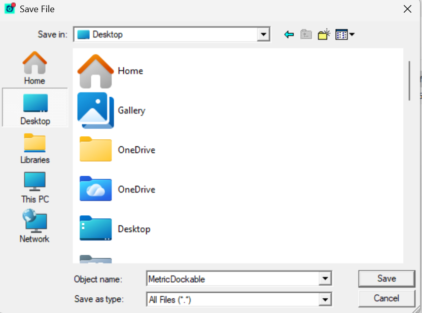Select the Gallery item in file list
Screen dimensions: 422x313
point(131,110)
